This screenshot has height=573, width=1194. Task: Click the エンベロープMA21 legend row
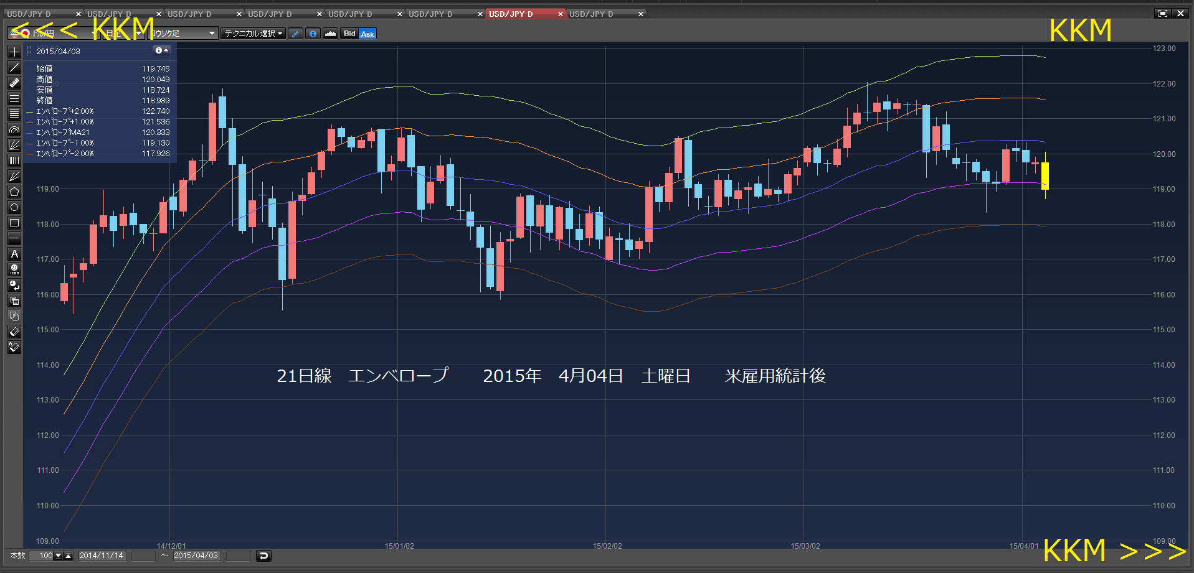point(98,133)
